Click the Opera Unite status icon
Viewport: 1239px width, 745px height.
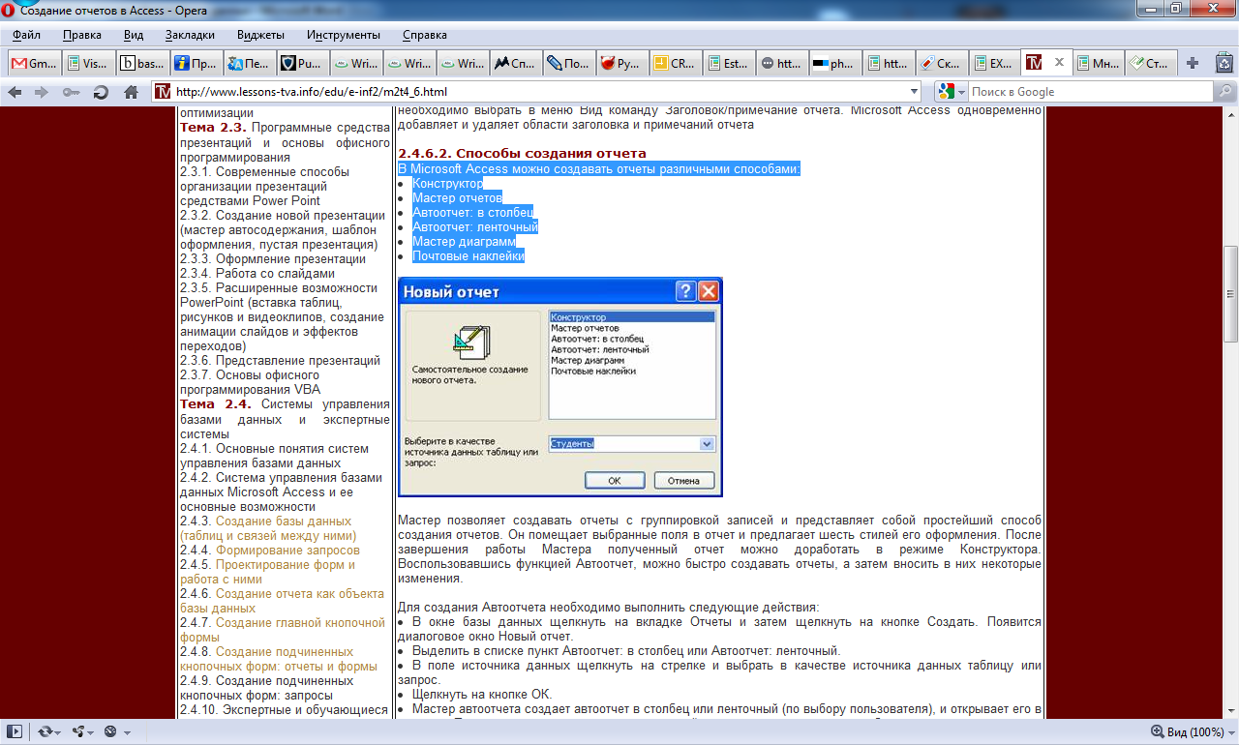pyautogui.click(x=77, y=731)
